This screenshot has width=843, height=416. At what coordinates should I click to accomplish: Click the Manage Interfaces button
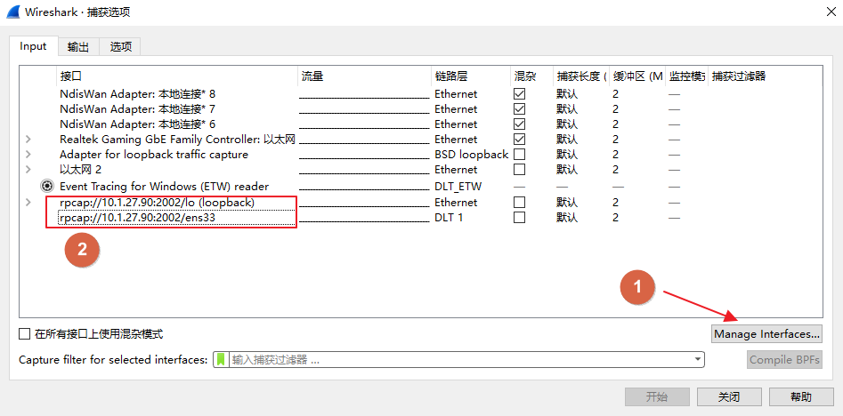(766, 334)
